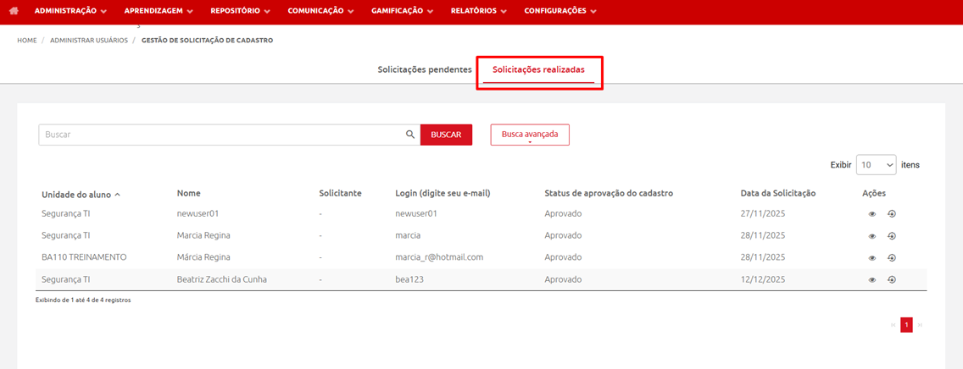
Task: Click the Ações column header
Action: pyautogui.click(x=874, y=193)
